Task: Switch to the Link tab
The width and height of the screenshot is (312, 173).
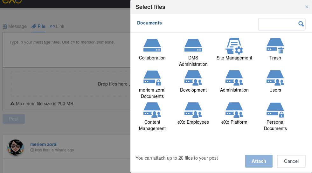Action: 57,26
